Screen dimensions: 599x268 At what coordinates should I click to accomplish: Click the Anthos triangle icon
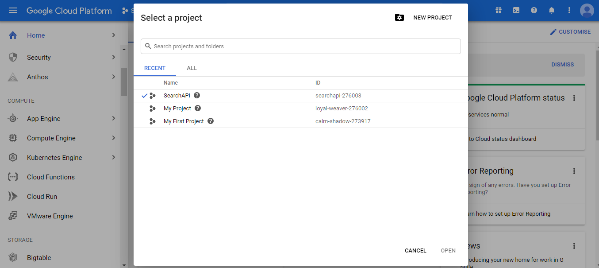coord(13,77)
